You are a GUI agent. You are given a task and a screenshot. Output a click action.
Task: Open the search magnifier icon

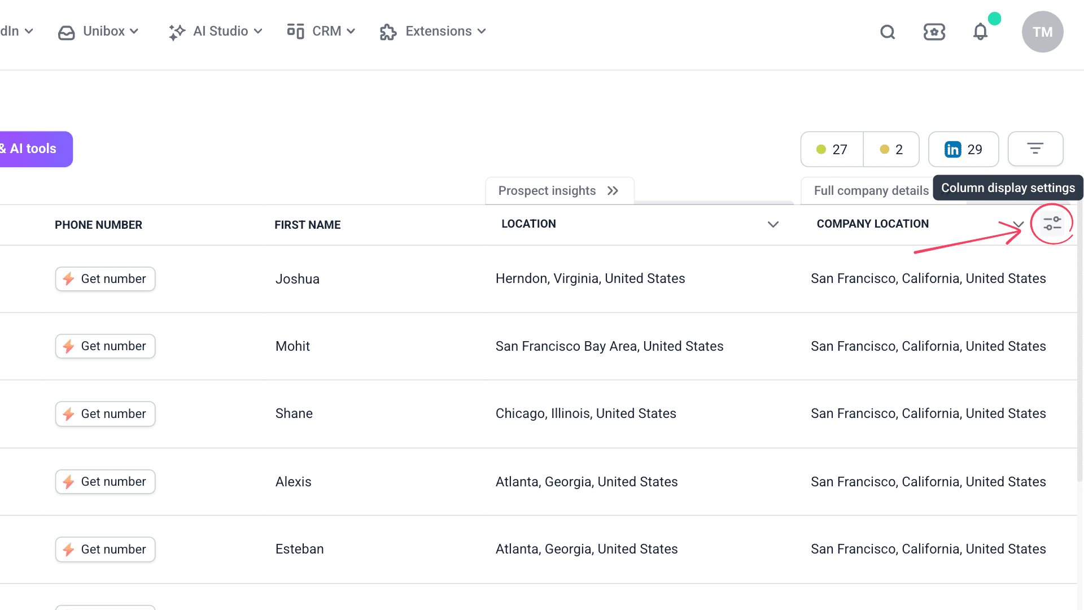[x=888, y=32]
